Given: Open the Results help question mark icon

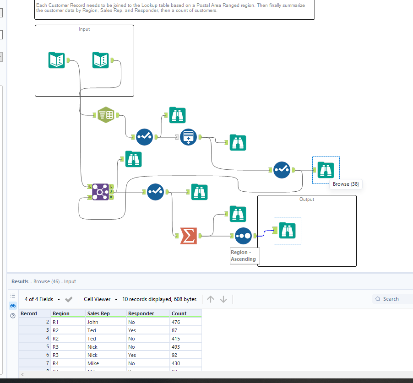Looking at the screenshot, I should click(x=13, y=316).
